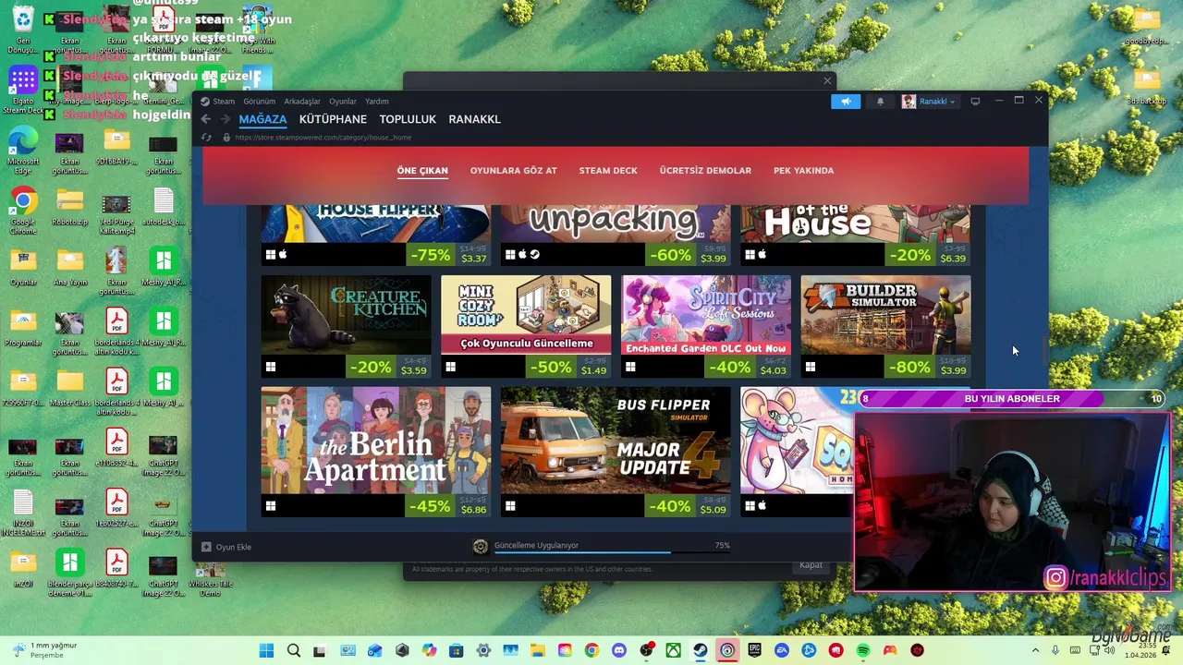Open the Ranakkl account dropdown
Screen dimensions: 1183x665
point(929,102)
